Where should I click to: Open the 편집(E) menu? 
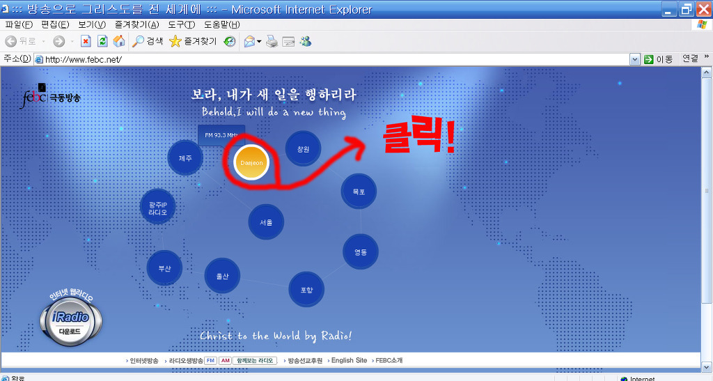pos(55,24)
